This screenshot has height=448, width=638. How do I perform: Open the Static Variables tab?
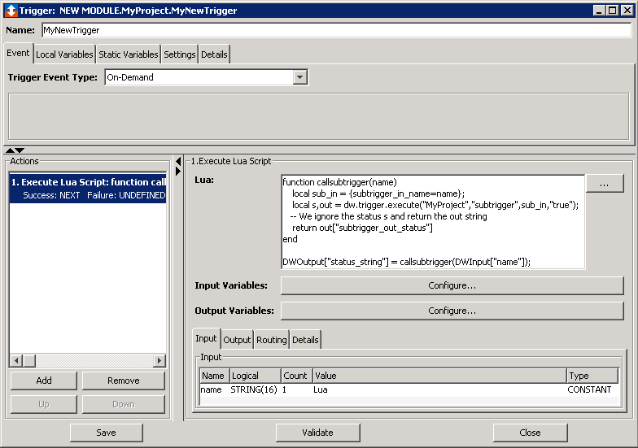click(x=128, y=54)
